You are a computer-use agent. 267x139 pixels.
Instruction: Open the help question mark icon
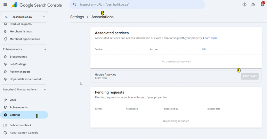tap(244, 5)
